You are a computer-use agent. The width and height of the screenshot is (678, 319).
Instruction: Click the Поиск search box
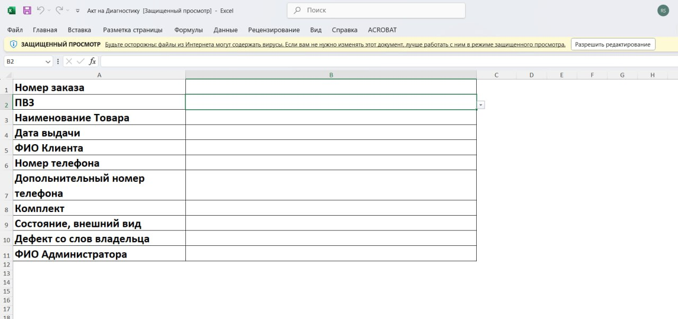point(376,10)
